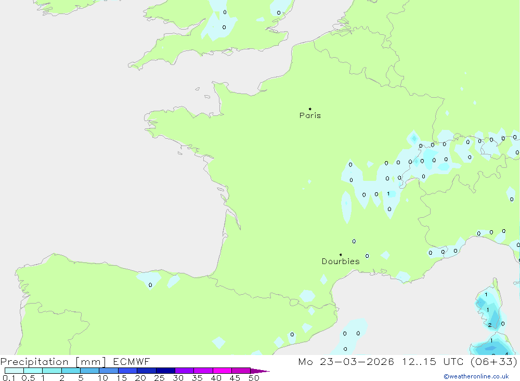Click the '(06+33)' forecast offset text
Image resolution: width=520 pixels, height=381 pixels.
(494, 362)
